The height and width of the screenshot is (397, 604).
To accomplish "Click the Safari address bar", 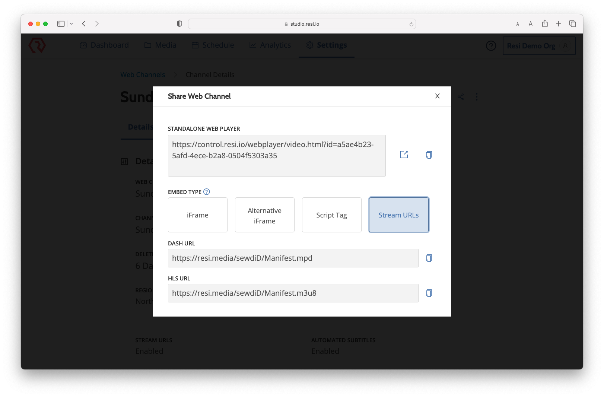I will point(302,24).
